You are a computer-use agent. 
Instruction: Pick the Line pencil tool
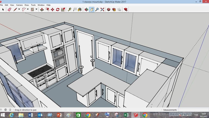click(x=15, y=9)
